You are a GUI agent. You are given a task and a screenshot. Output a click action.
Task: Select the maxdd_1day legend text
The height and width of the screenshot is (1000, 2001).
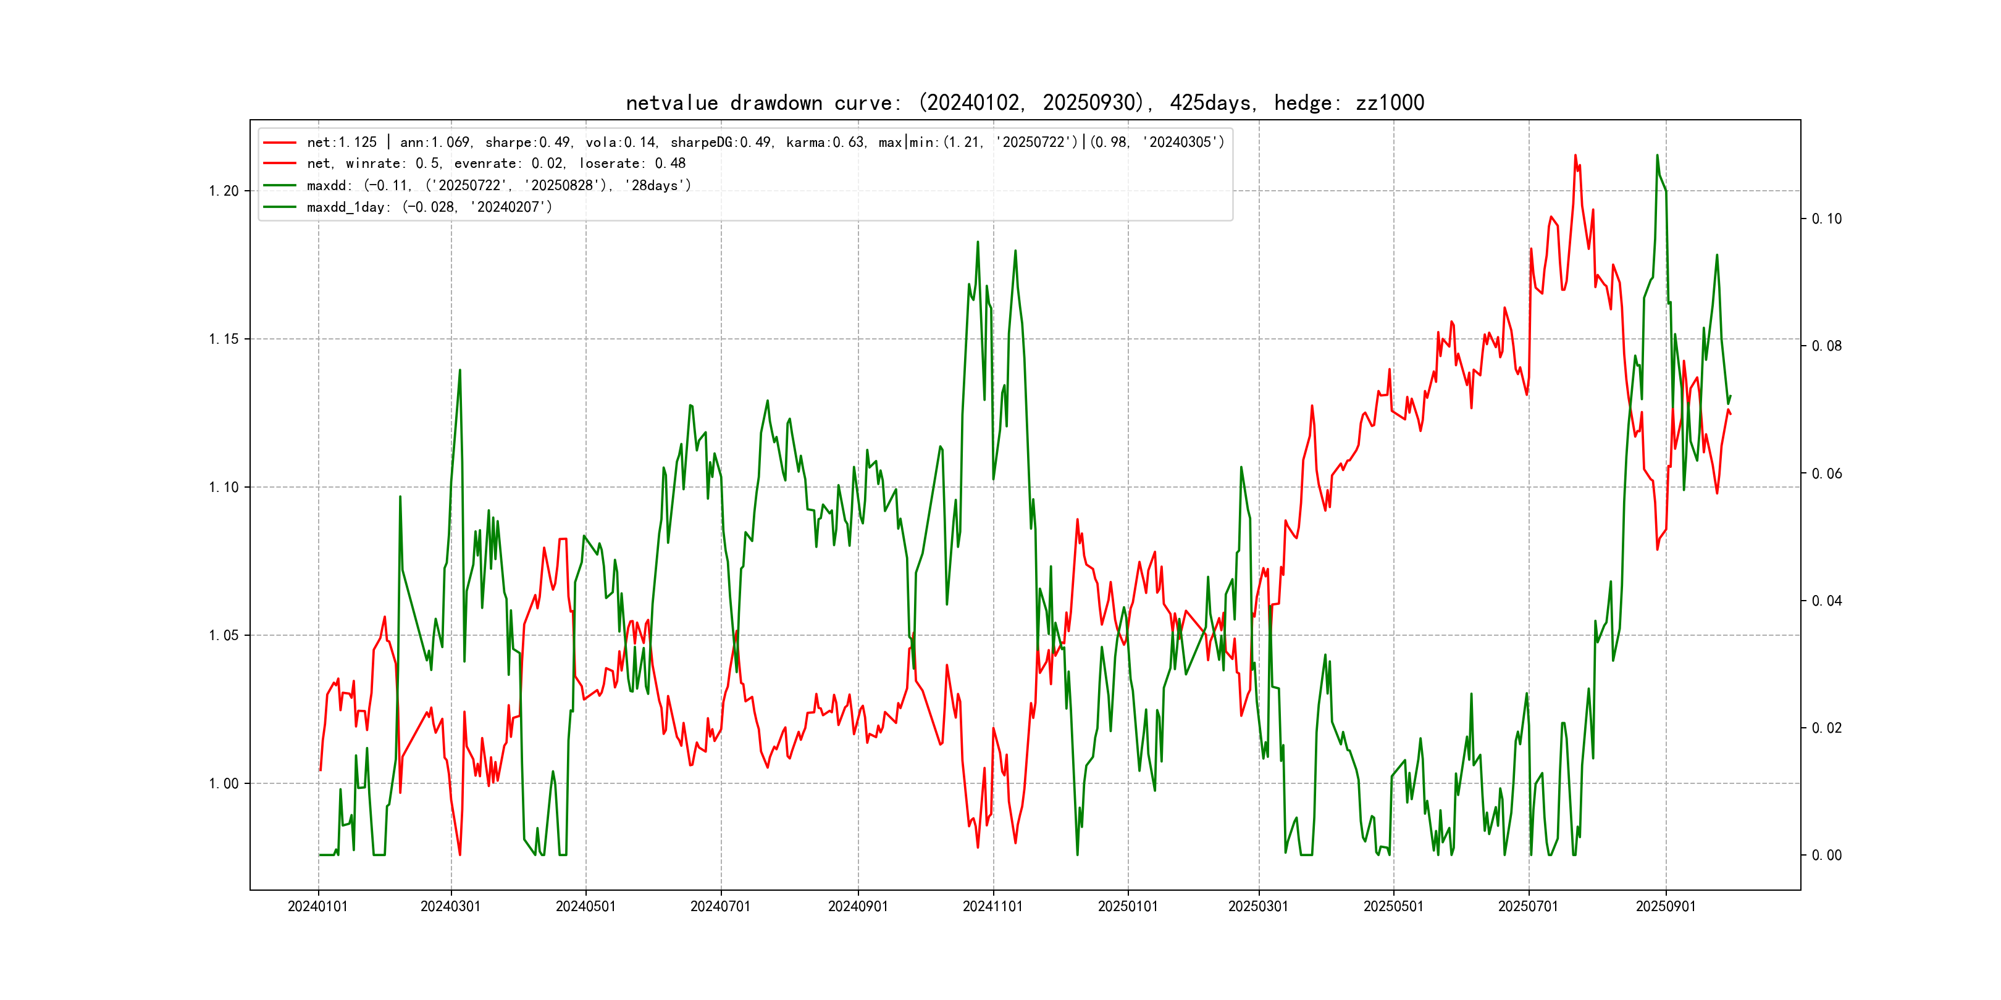point(430,207)
